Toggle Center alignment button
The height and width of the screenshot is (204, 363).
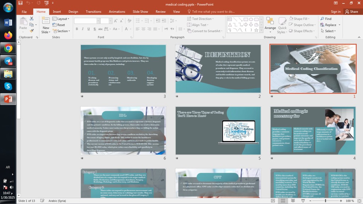click(x=143, y=29)
